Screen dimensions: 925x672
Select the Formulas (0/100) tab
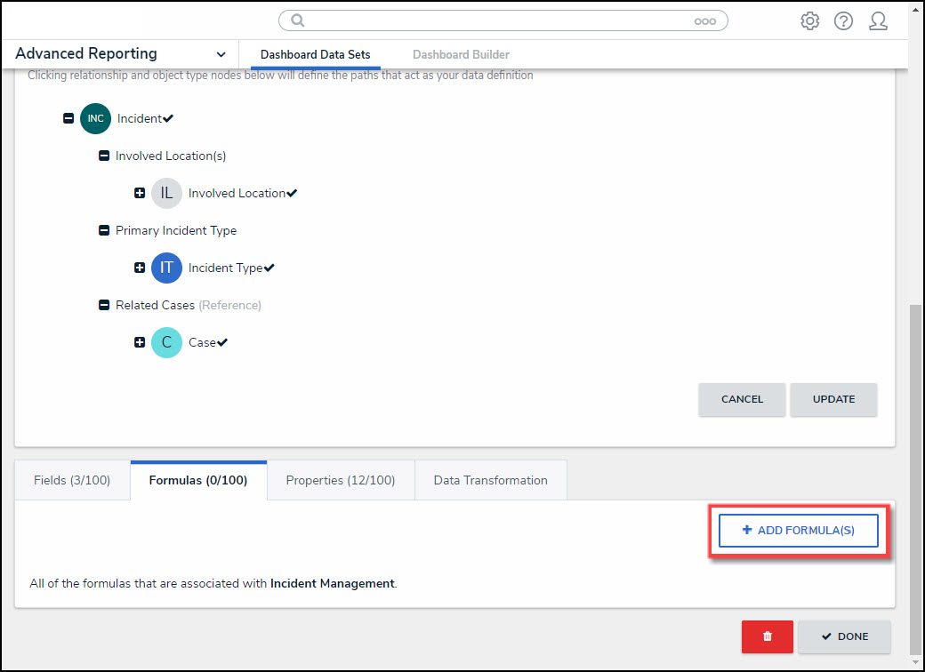pos(198,480)
